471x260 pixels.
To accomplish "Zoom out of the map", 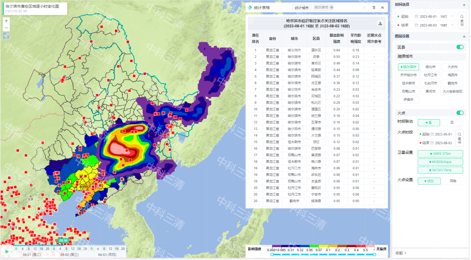I will [6, 28].
